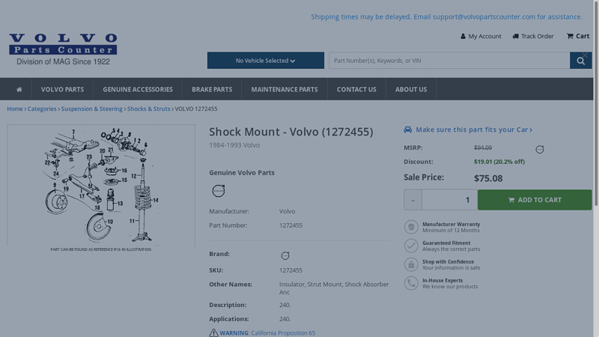Click the quantity input field
The width and height of the screenshot is (599, 337).
(x=449, y=200)
